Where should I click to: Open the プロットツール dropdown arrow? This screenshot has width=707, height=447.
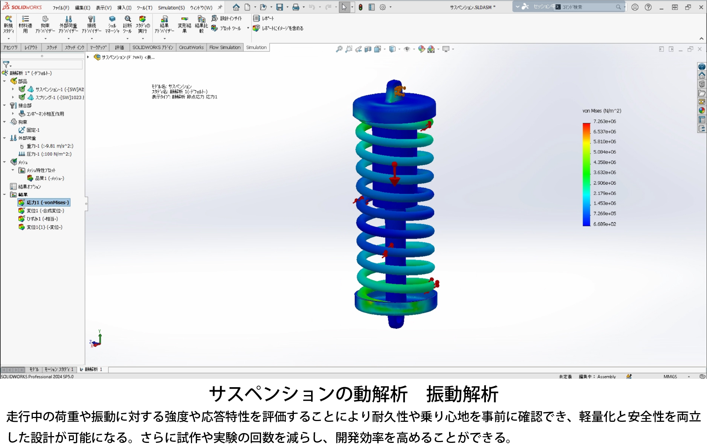pyautogui.click(x=248, y=28)
